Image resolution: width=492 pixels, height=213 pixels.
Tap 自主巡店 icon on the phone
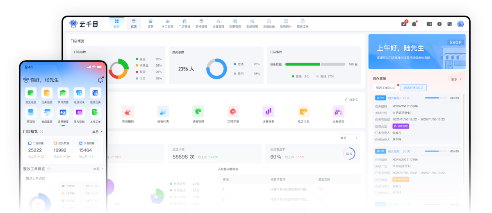tap(31, 93)
